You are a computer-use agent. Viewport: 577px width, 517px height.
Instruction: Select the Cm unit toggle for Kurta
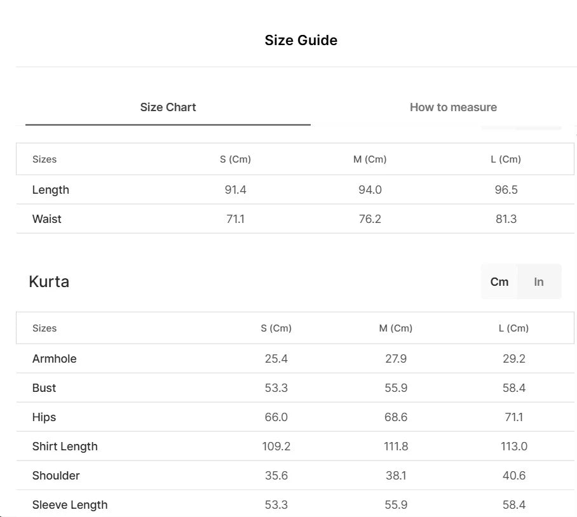coord(499,282)
